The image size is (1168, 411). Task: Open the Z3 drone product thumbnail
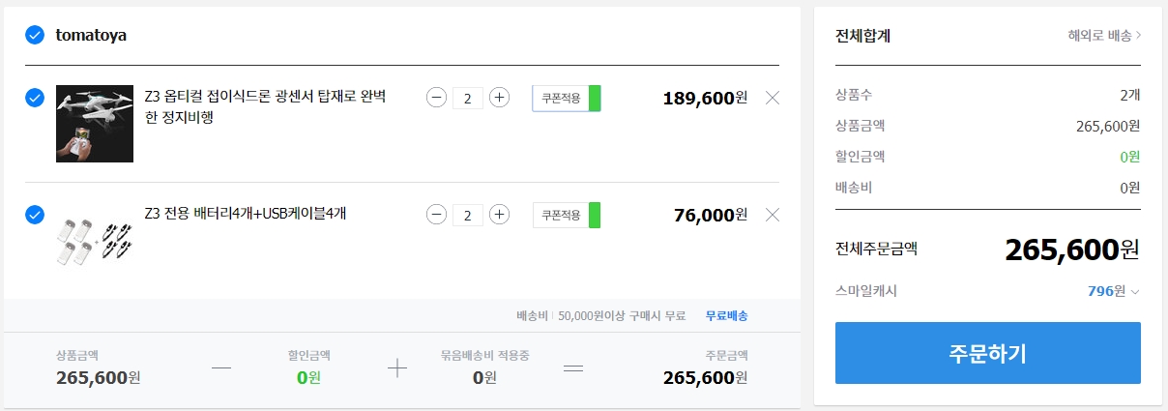(x=95, y=123)
